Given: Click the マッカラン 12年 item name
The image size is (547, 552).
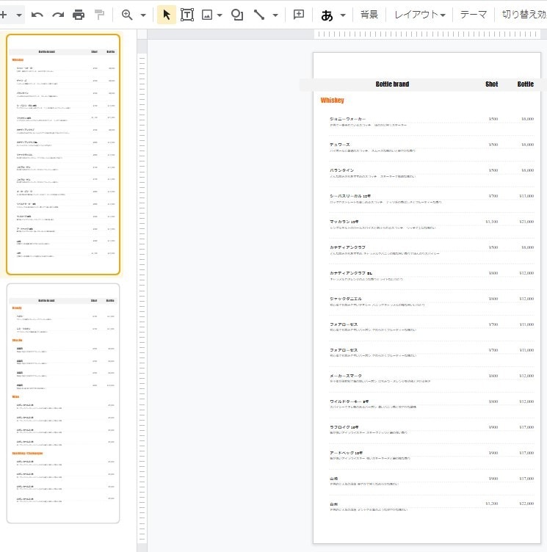Looking at the screenshot, I should tap(344, 222).
